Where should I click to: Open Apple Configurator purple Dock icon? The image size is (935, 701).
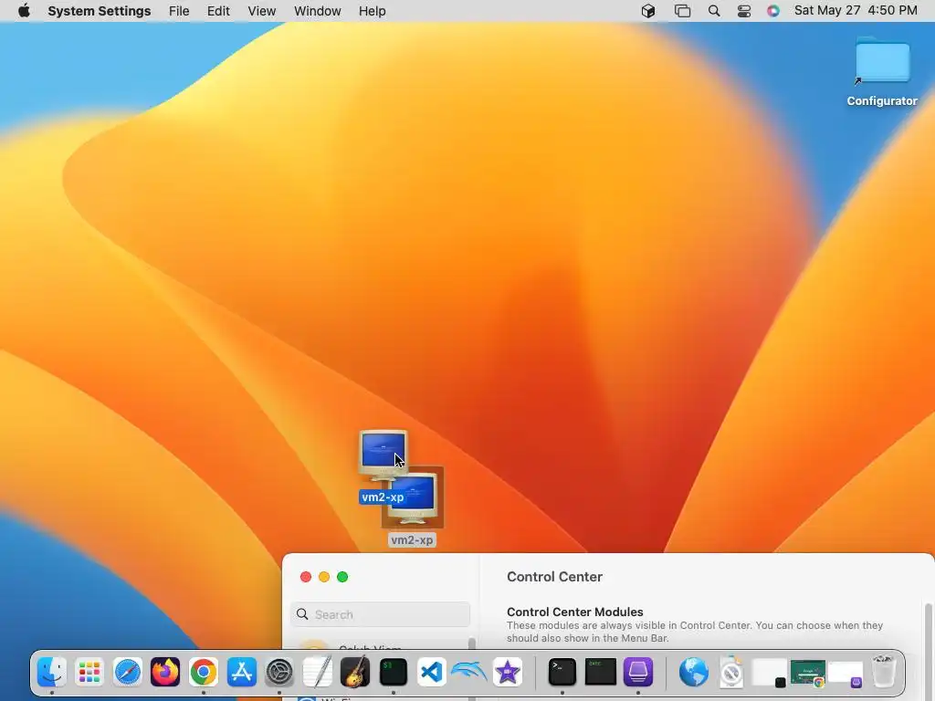(x=638, y=673)
